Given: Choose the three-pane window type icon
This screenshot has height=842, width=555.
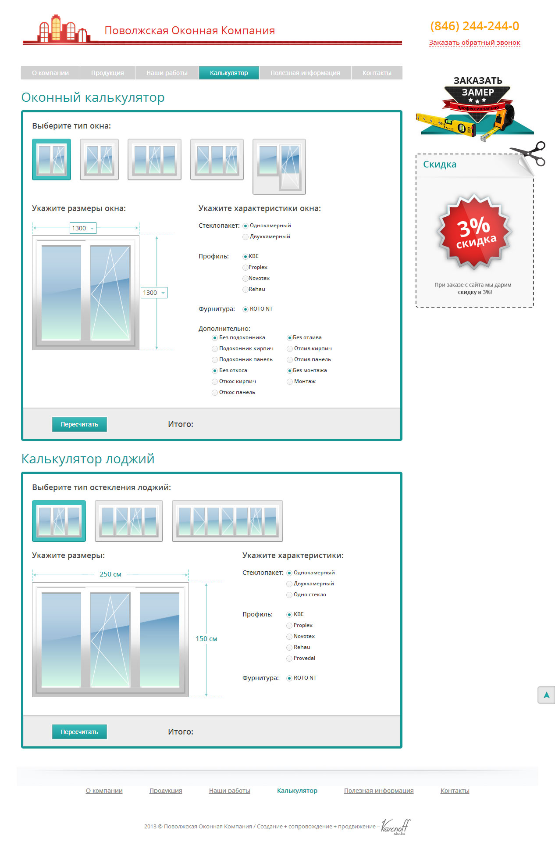Looking at the screenshot, I should click(x=154, y=159).
